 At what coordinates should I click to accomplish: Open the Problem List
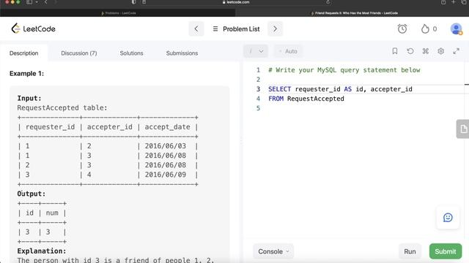(x=236, y=29)
